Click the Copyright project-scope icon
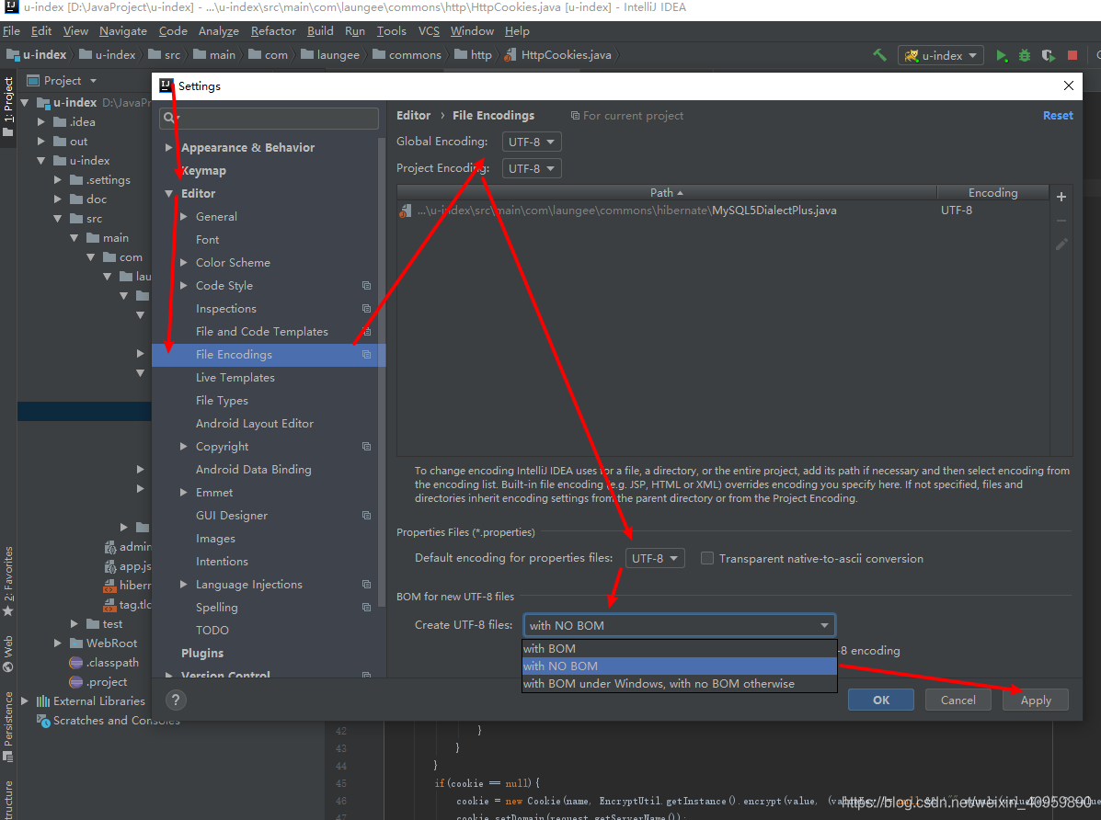The height and width of the screenshot is (820, 1101). pos(366,447)
